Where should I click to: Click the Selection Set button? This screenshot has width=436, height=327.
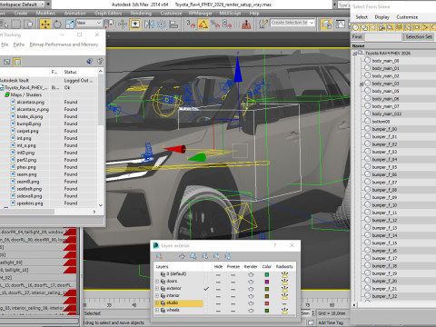coord(419,36)
